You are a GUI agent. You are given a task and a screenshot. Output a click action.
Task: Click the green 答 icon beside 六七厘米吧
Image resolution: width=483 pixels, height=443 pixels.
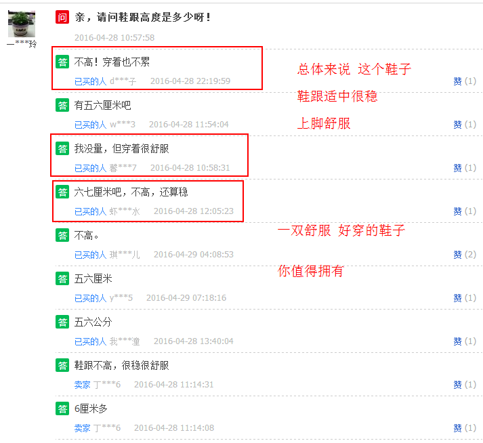[x=62, y=192]
